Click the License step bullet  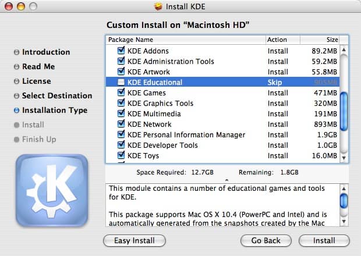click(x=16, y=81)
